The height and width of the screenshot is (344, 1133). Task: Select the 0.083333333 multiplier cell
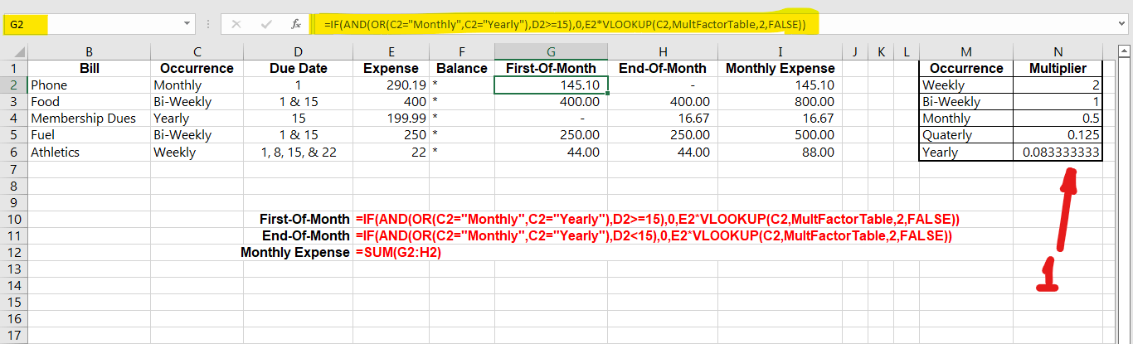(x=1058, y=152)
